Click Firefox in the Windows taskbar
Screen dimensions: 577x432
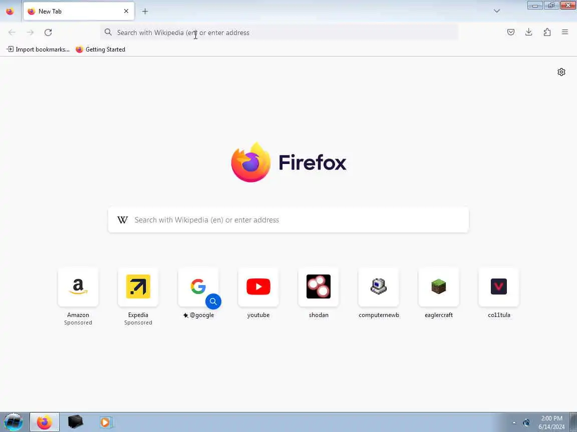click(45, 422)
